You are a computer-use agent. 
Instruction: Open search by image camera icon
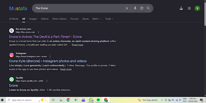tap(142, 8)
